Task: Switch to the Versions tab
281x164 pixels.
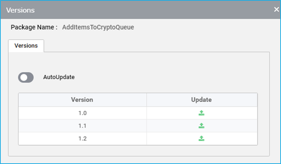Action: click(26, 46)
